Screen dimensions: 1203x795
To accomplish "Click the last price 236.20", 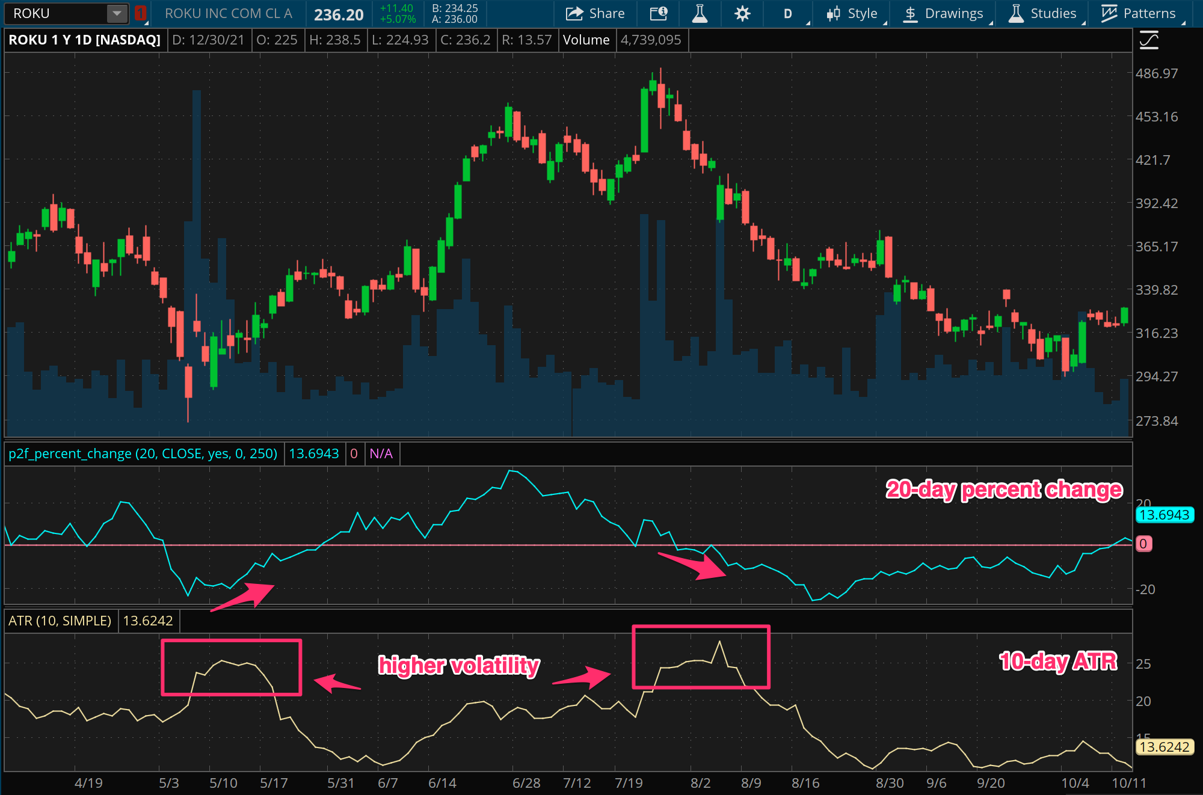I will tap(339, 14).
